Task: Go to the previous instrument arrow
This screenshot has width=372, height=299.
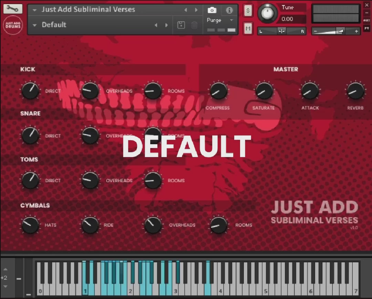Action: point(186,10)
